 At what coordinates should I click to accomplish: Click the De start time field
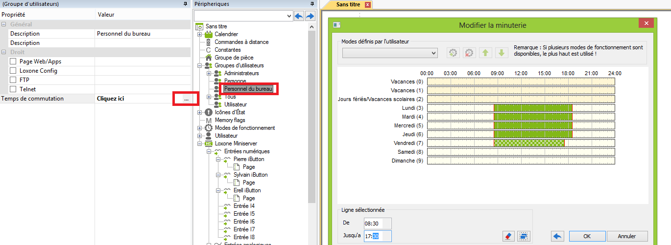click(377, 224)
